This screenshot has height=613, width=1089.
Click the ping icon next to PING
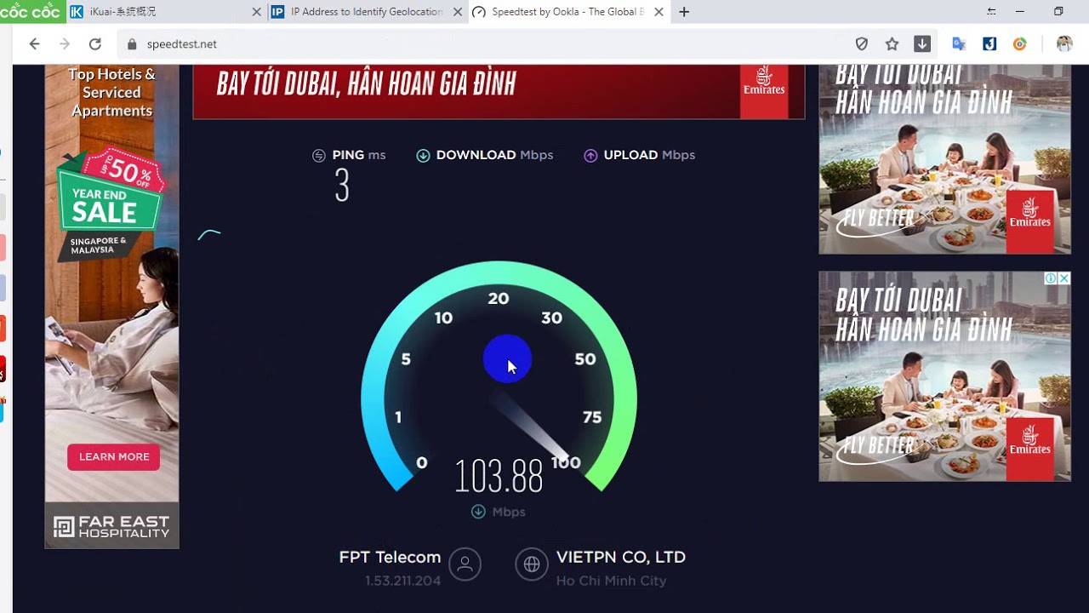(319, 155)
